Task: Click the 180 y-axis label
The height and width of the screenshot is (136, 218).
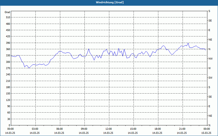Action: point(8,87)
